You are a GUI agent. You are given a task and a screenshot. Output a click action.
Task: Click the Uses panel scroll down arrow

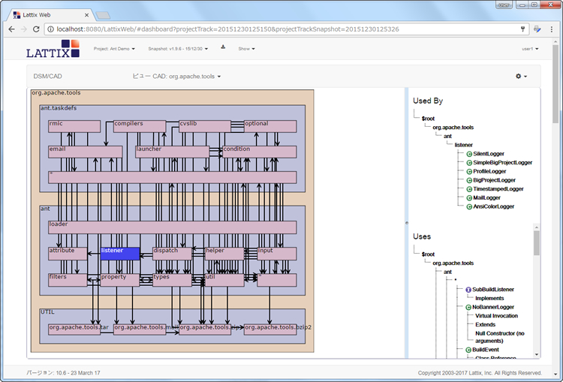(x=537, y=354)
